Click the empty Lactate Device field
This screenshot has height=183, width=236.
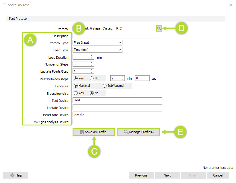[117, 107]
